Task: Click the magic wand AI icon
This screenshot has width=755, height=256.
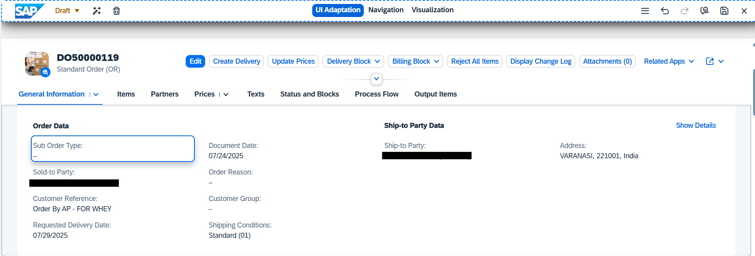Action: (x=97, y=11)
